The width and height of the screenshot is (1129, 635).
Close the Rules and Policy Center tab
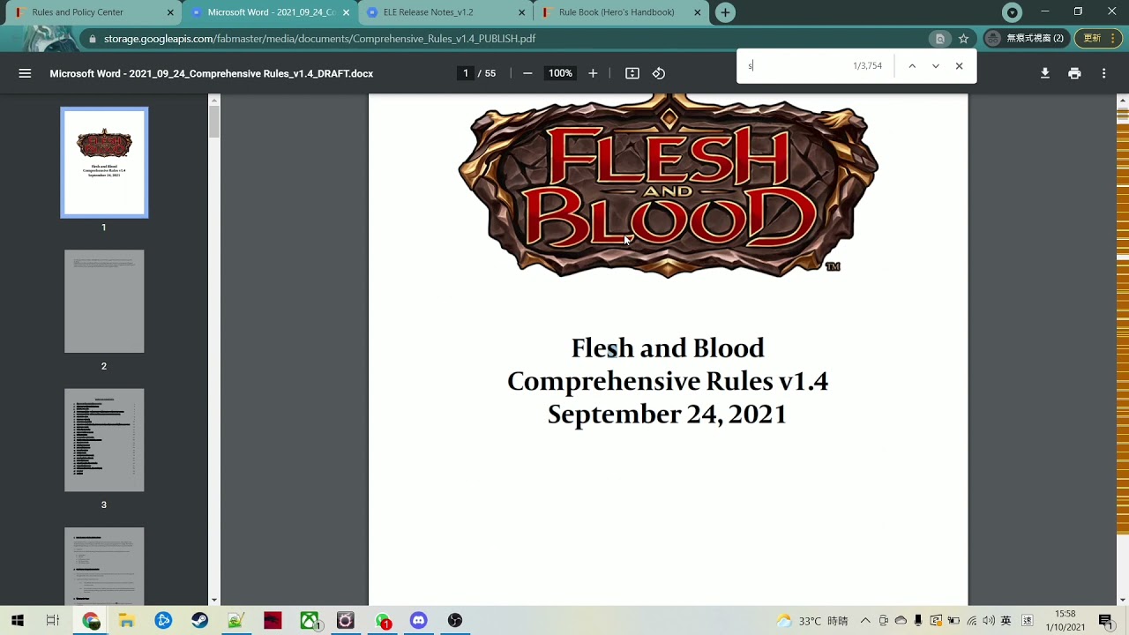[170, 12]
